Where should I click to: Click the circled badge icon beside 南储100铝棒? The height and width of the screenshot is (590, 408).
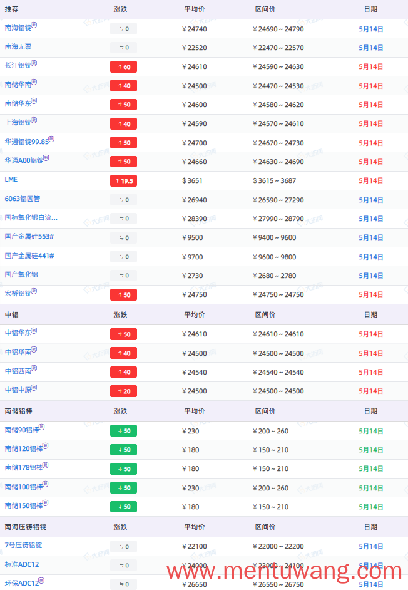(x=46, y=484)
